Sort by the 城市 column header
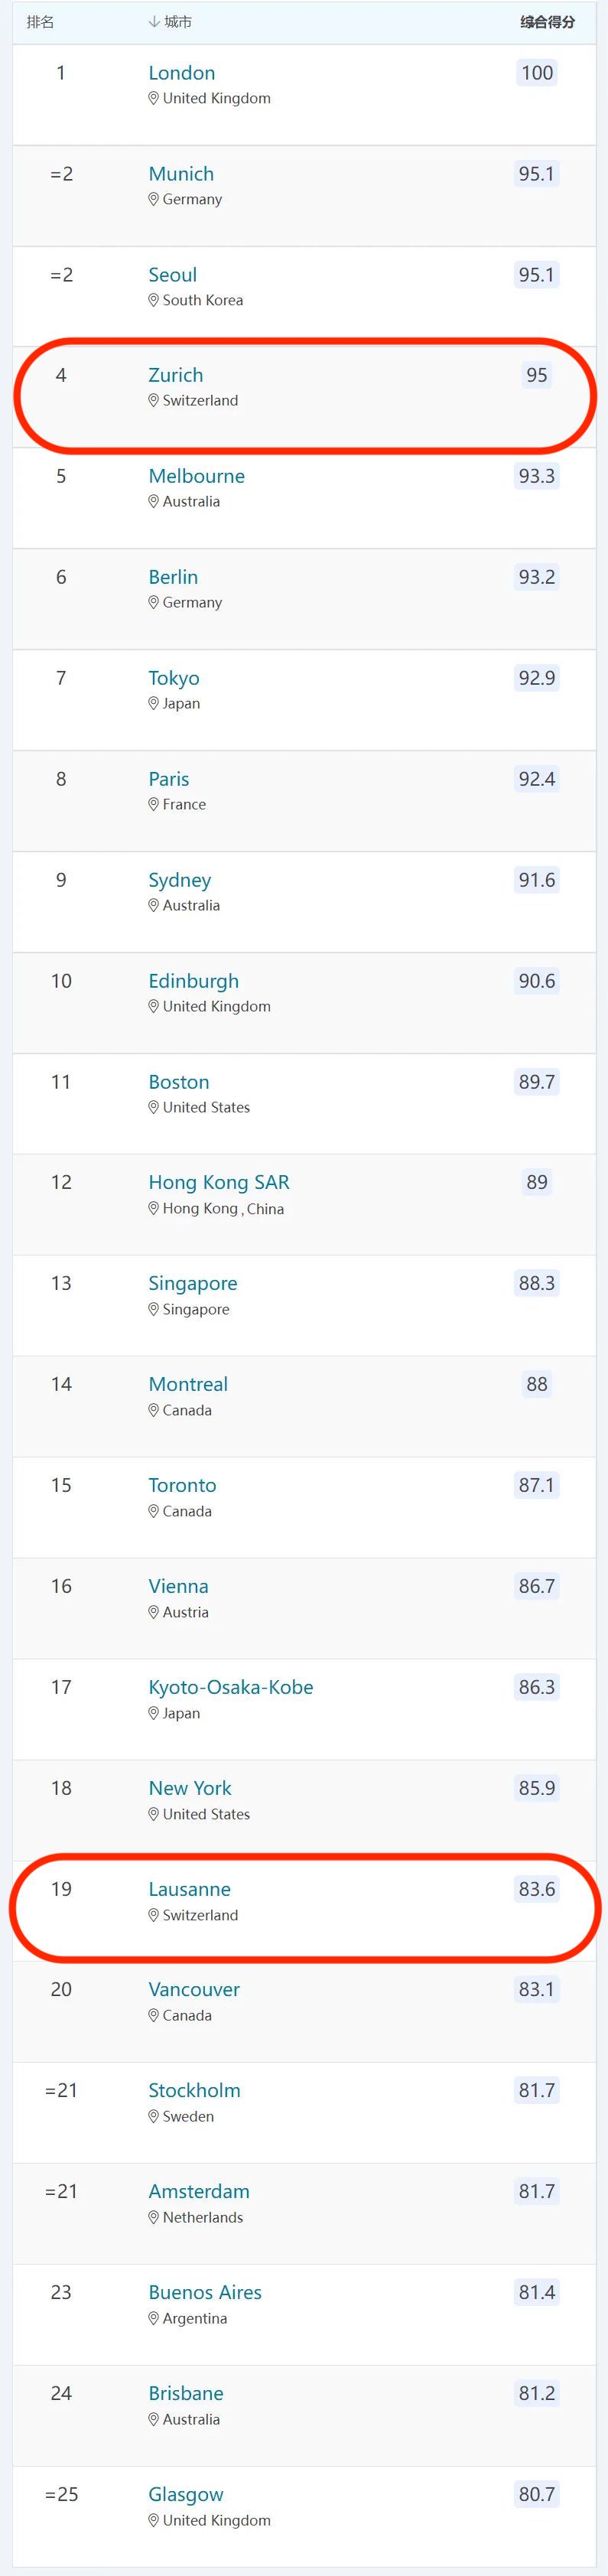608x2576 pixels. [170, 22]
